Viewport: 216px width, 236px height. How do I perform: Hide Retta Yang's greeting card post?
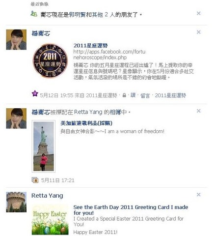(x=198, y=195)
